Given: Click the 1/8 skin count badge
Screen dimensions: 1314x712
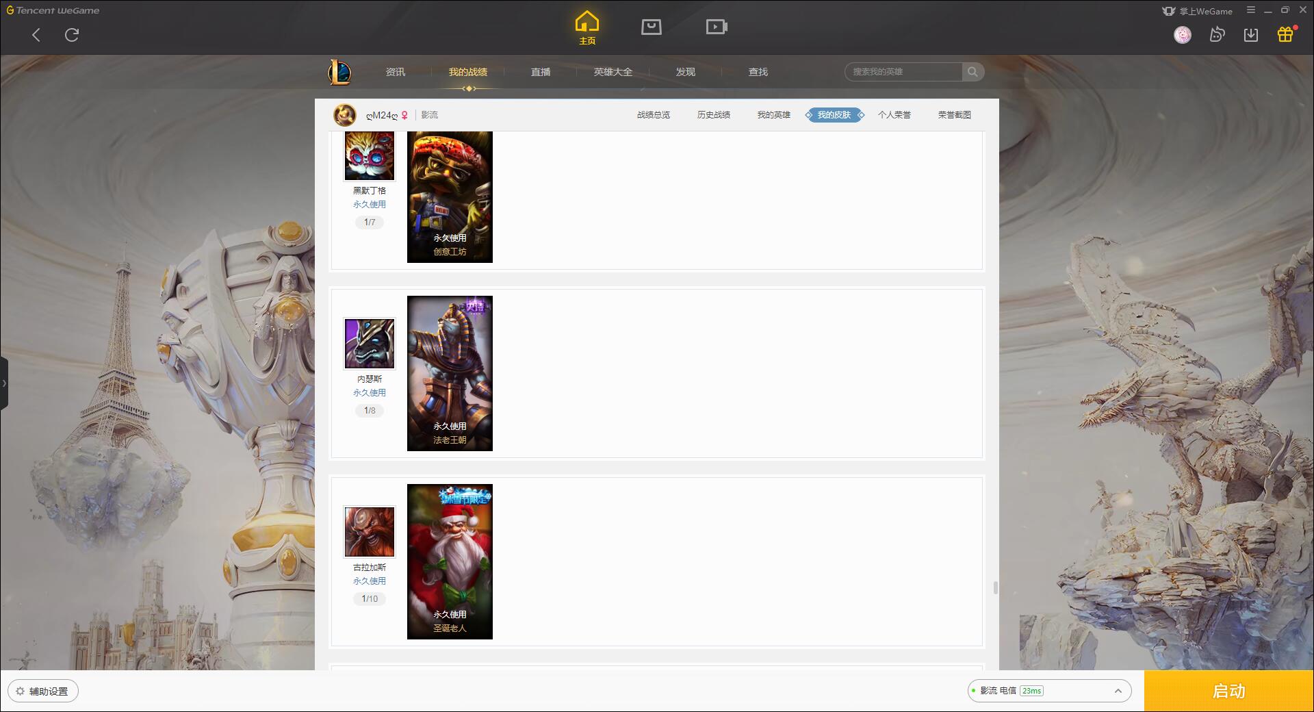Looking at the screenshot, I should click(x=370, y=411).
